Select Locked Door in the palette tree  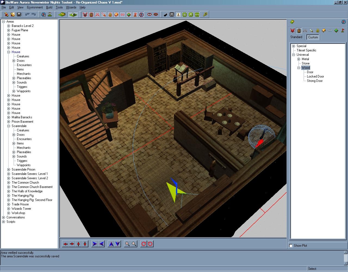click(315, 76)
